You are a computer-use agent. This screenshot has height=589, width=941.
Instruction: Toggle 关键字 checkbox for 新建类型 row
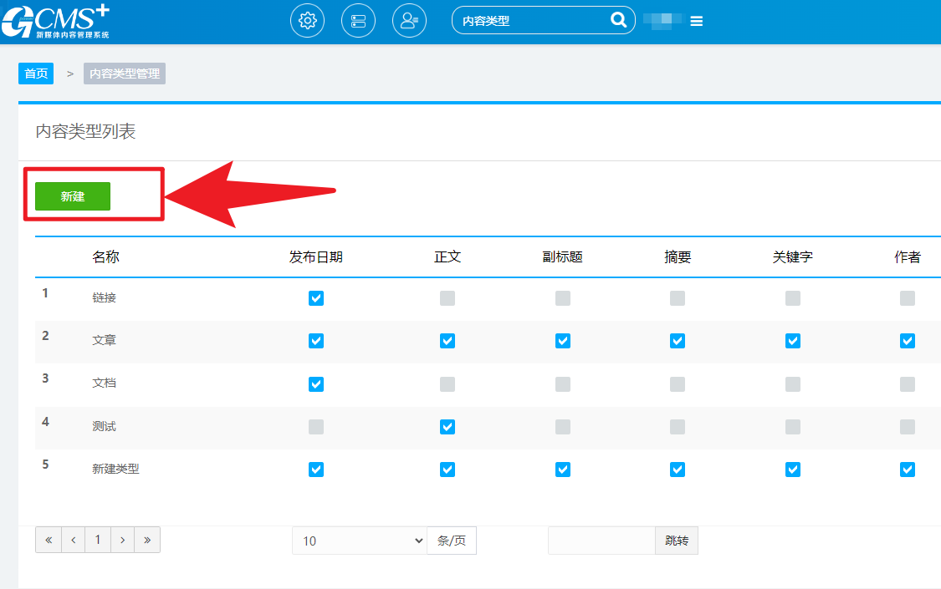coord(793,470)
